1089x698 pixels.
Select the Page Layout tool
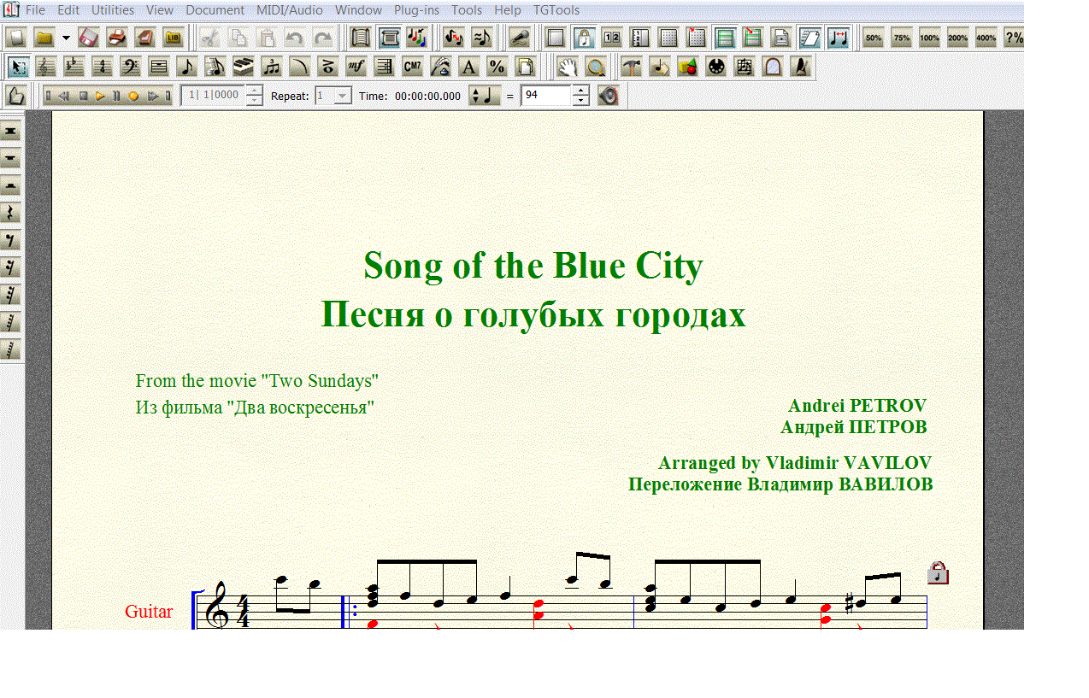(x=526, y=67)
